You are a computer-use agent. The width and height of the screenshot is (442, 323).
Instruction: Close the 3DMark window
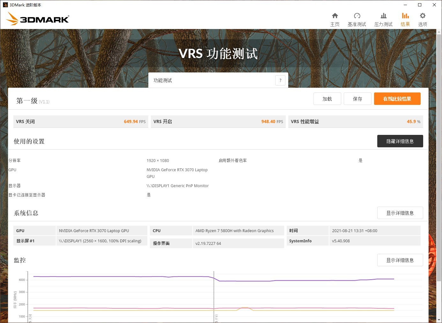click(x=434, y=5)
